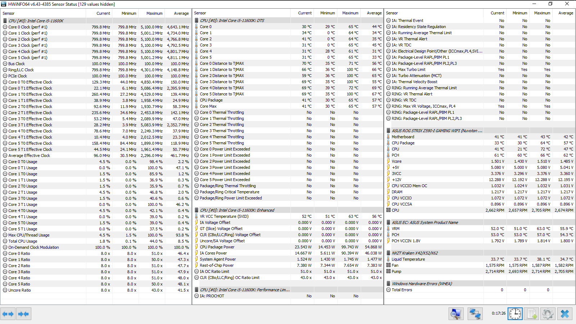Select the IA: Thermal Velocity Boost row

480,82
